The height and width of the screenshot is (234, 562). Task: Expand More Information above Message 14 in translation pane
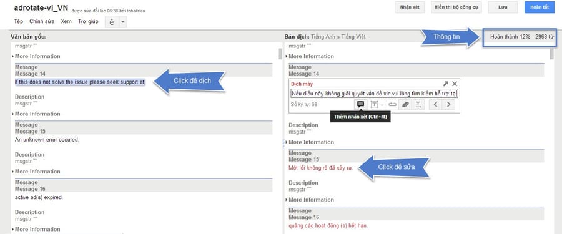pyautogui.click(x=310, y=56)
